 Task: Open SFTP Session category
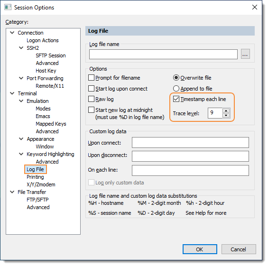[x=51, y=55]
